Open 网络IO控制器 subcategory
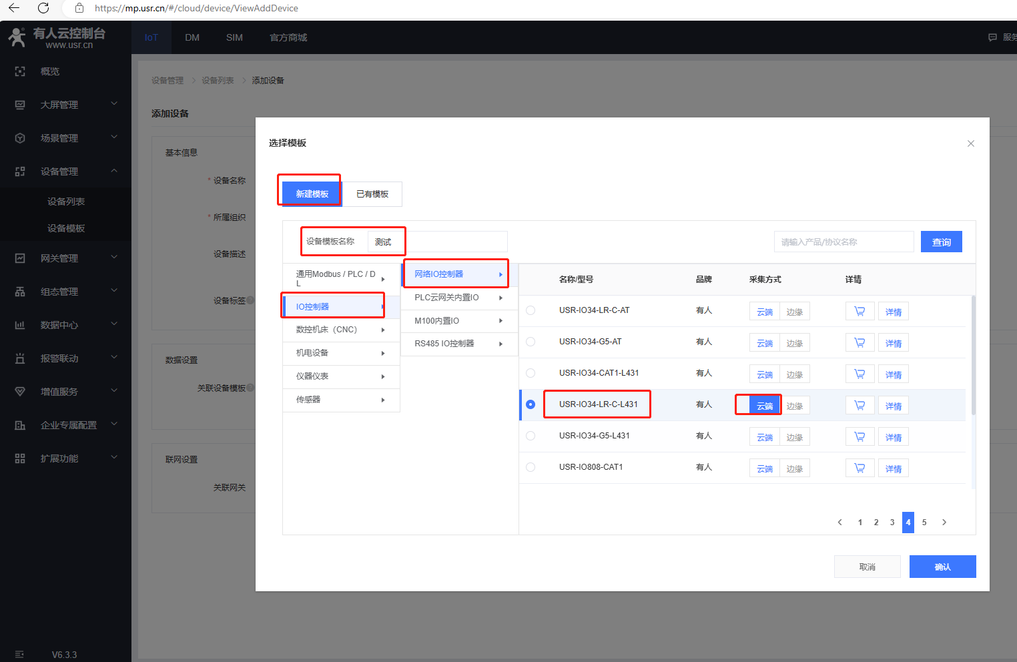This screenshot has height=662, width=1017. click(459, 274)
